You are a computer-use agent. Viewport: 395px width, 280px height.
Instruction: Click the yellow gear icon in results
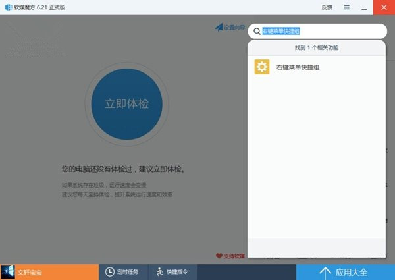262,67
